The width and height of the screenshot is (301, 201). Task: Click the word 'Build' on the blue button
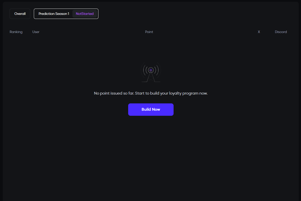[146, 109]
